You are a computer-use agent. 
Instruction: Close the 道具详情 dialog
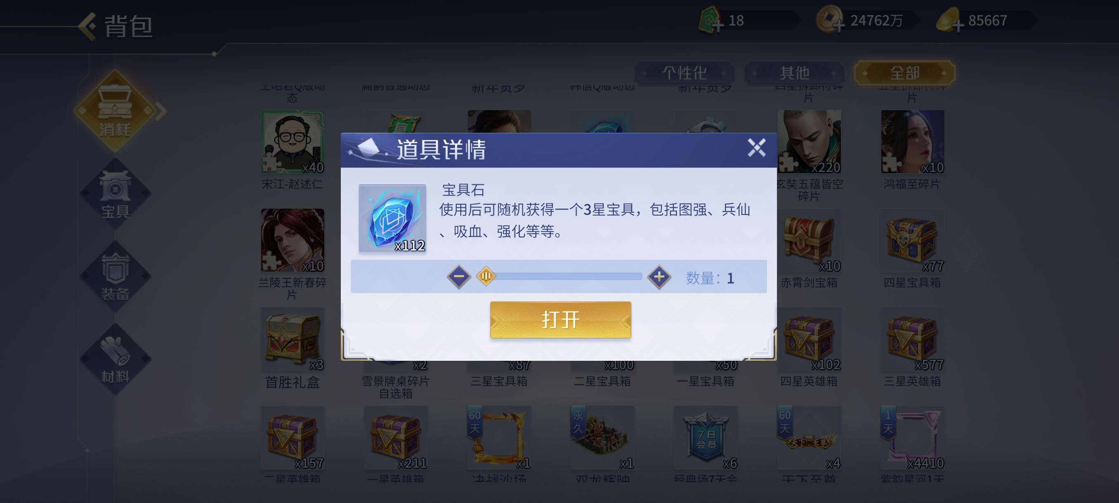click(756, 148)
